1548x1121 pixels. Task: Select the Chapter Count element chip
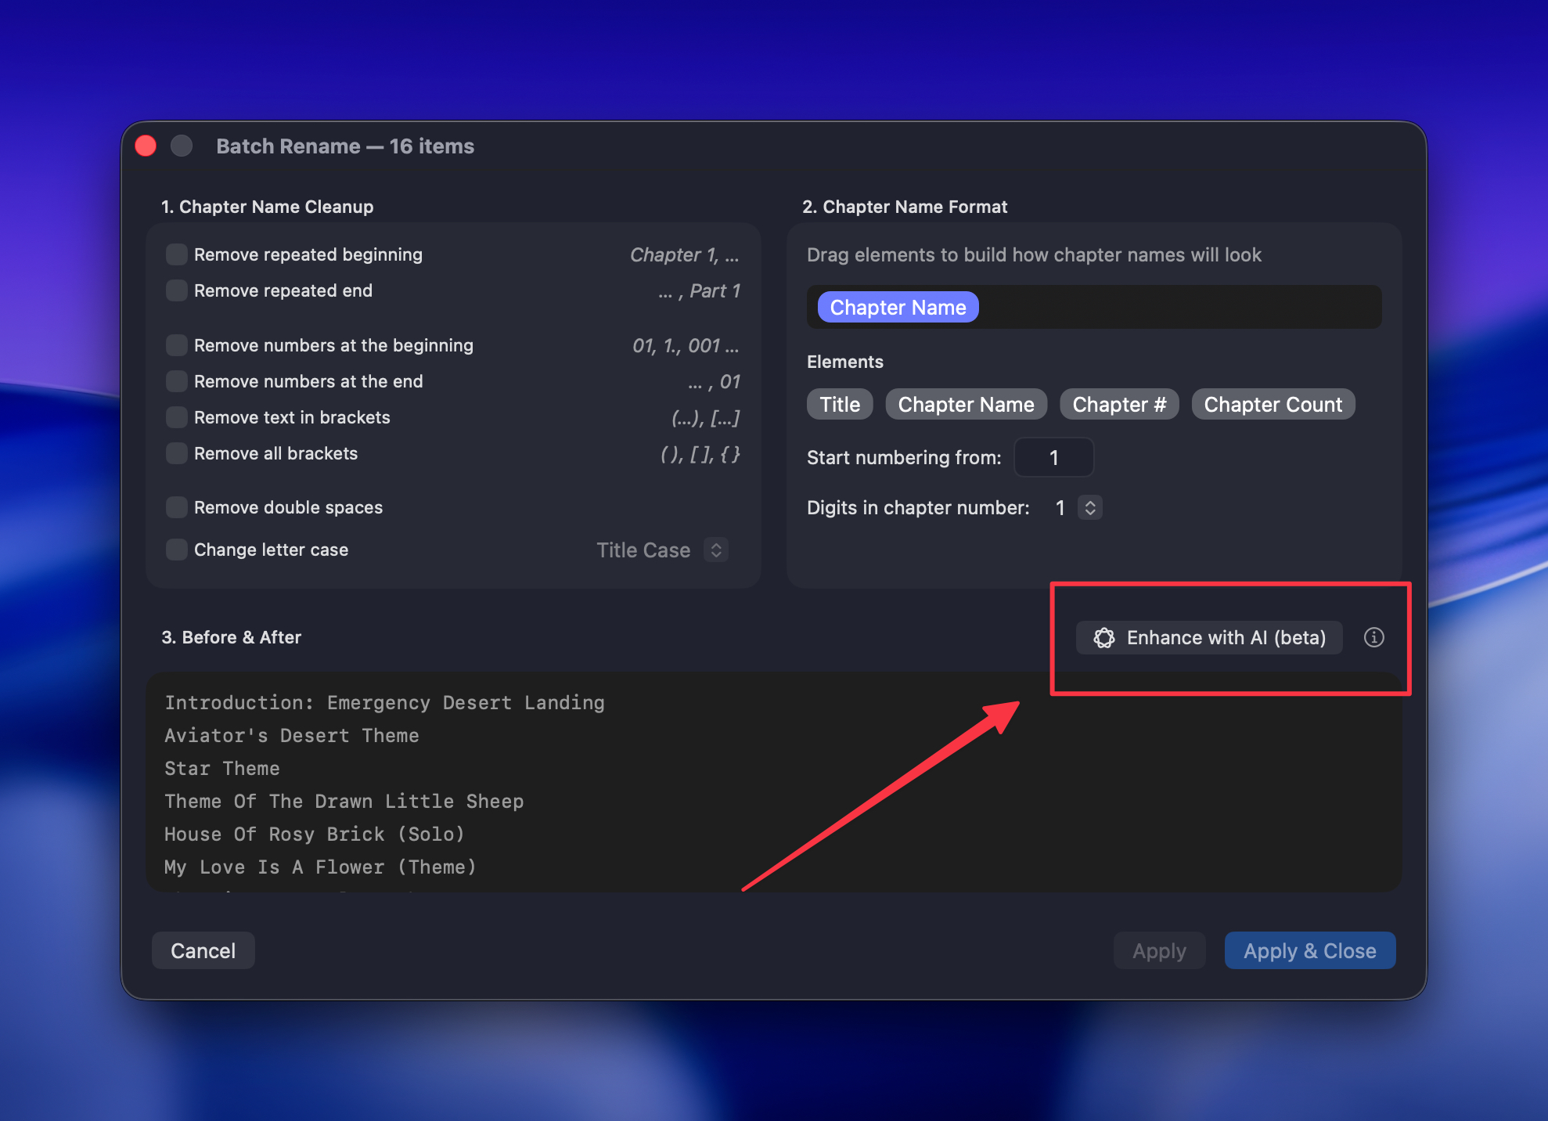click(x=1273, y=404)
